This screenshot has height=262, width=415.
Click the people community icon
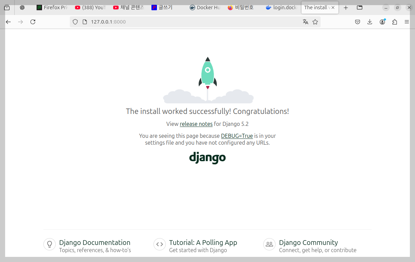pos(269,244)
